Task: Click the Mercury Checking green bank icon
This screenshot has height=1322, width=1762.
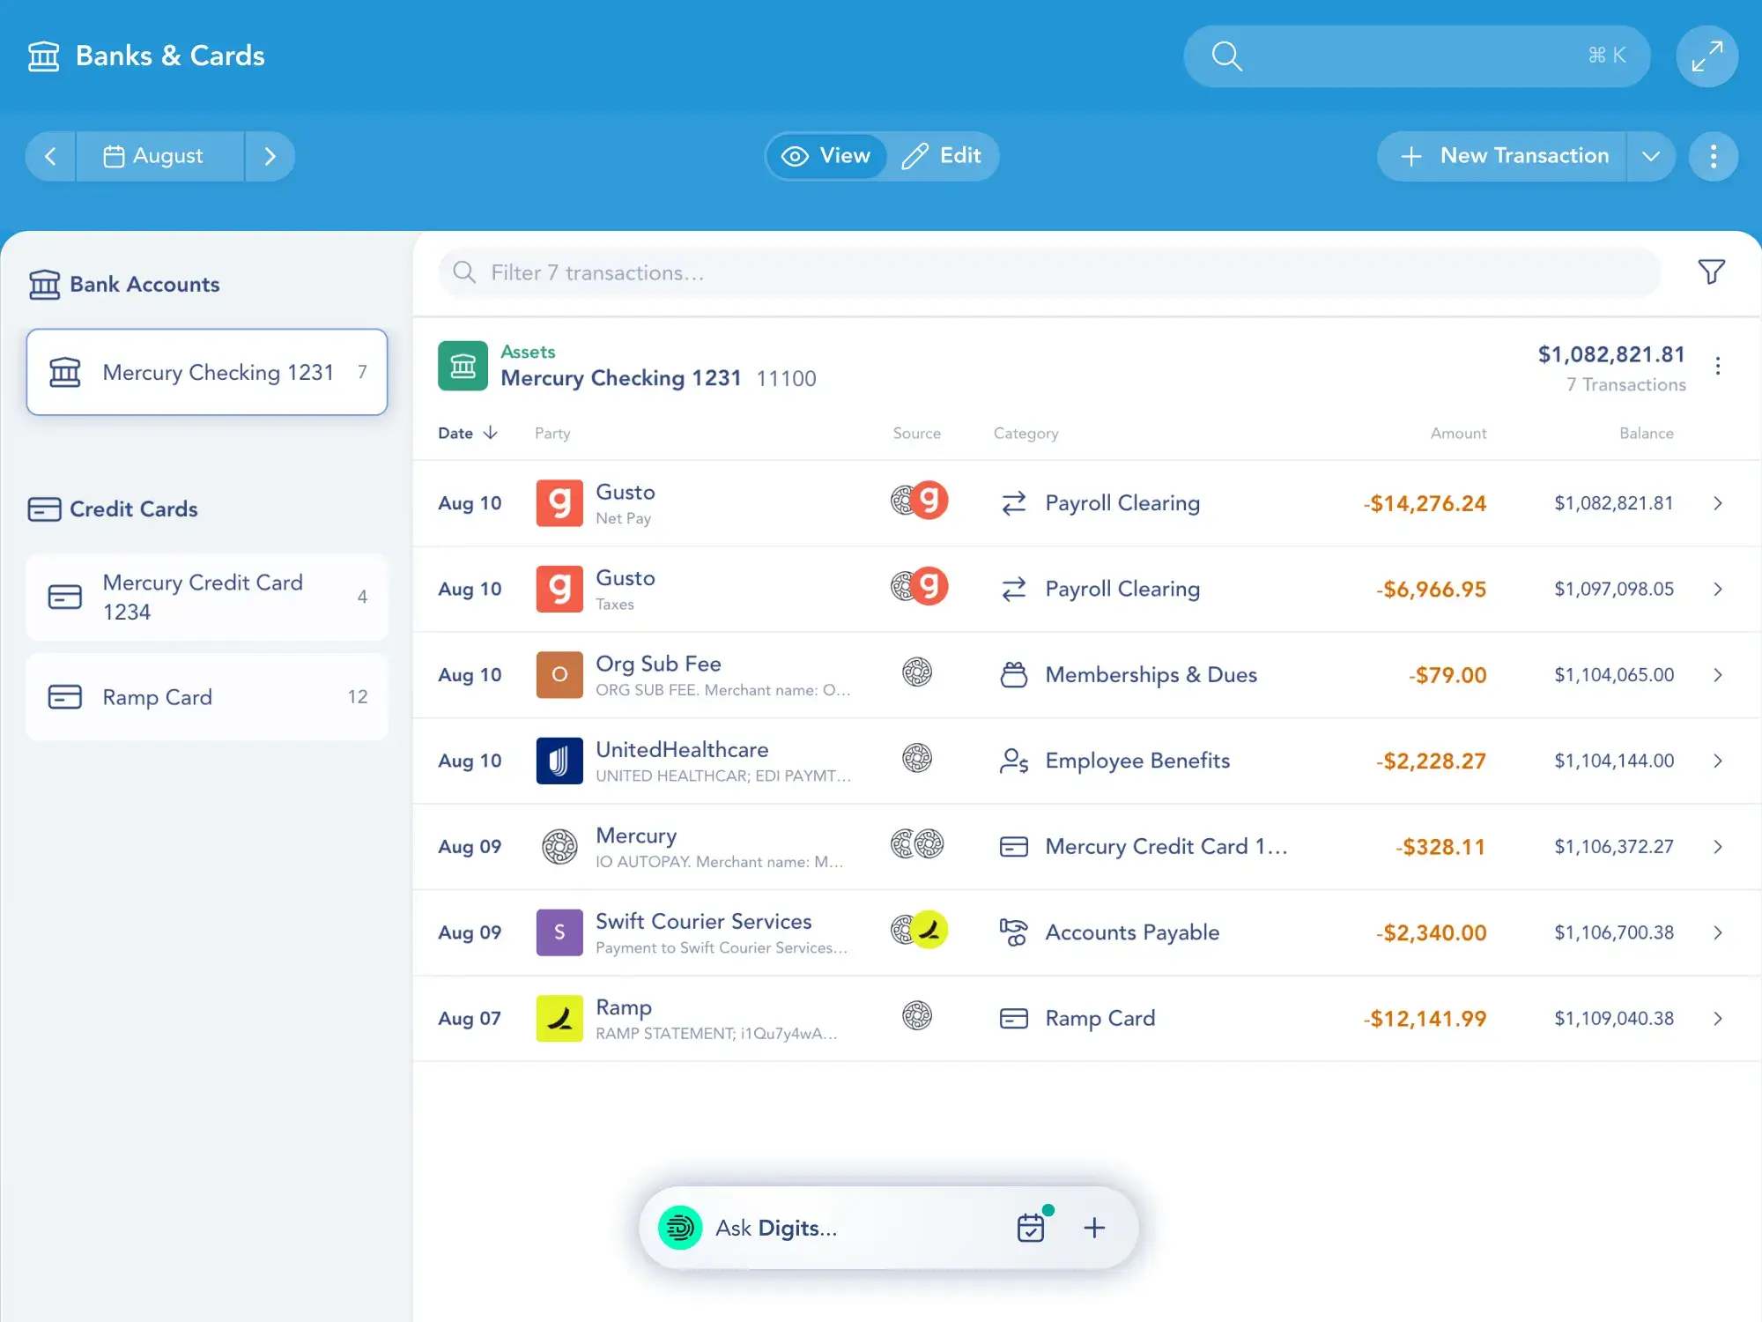Action: point(463,366)
